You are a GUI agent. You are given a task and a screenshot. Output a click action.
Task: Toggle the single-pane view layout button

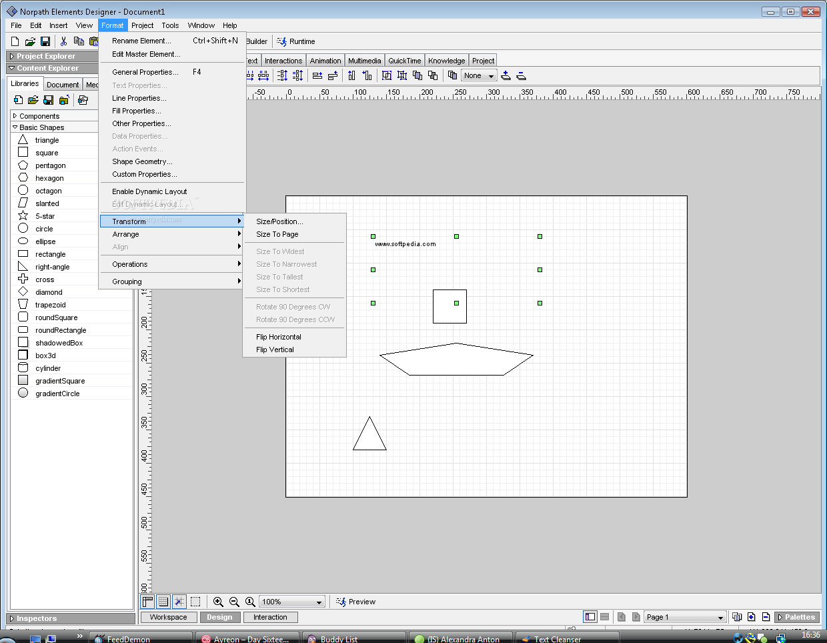[590, 617]
